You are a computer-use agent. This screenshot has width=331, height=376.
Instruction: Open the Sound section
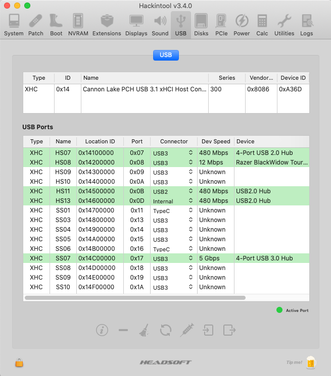point(160,25)
